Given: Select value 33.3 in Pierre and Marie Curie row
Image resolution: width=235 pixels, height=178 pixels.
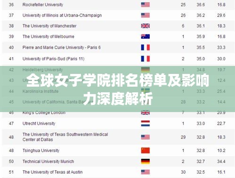Looking at the screenshot, I should pyautogui.click(x=221, y=47).
